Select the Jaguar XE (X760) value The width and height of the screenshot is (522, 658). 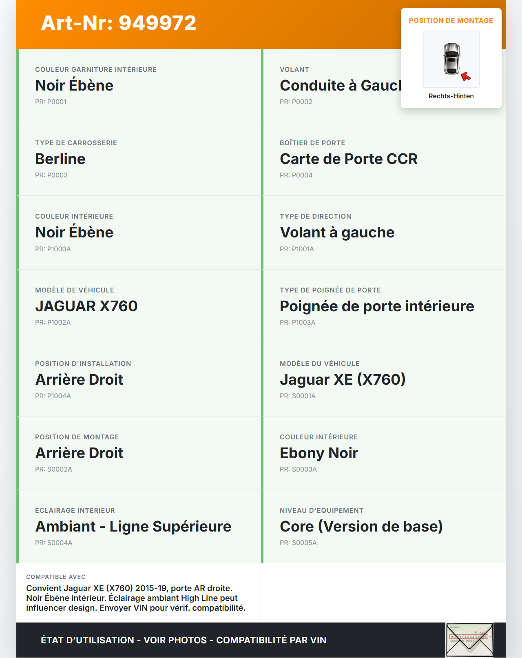[x=343, y=379]
